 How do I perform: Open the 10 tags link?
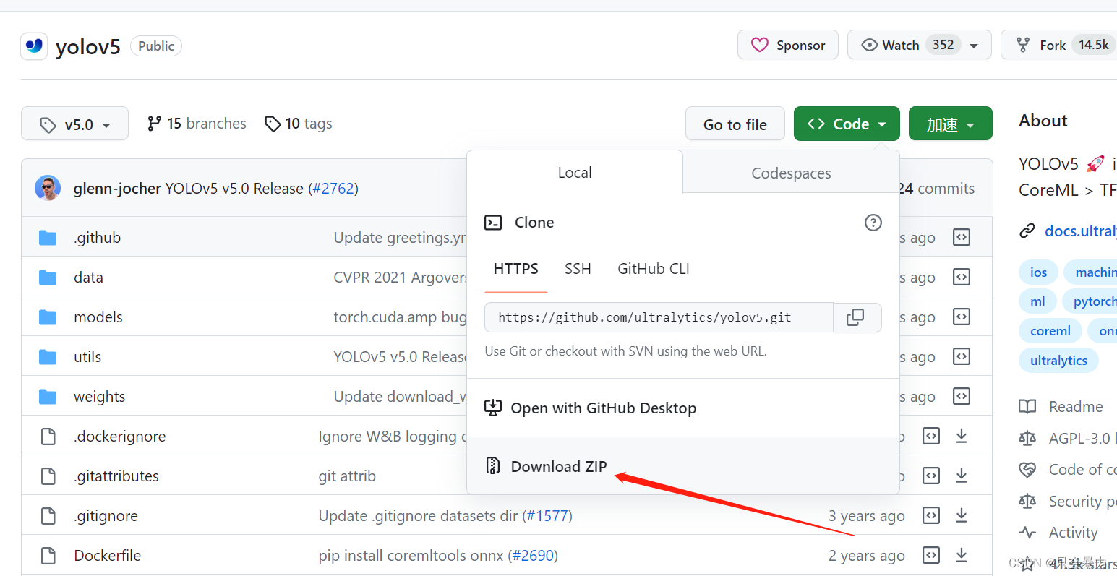(x=299, y=124)
